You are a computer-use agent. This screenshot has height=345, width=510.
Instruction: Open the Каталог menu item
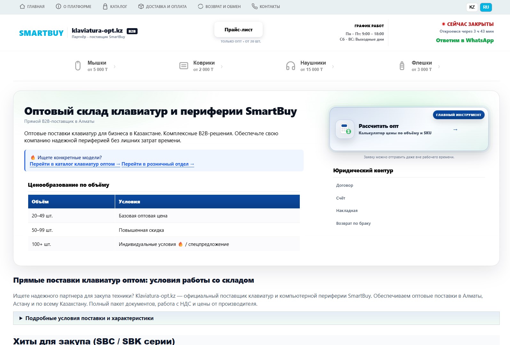(118, 6)
